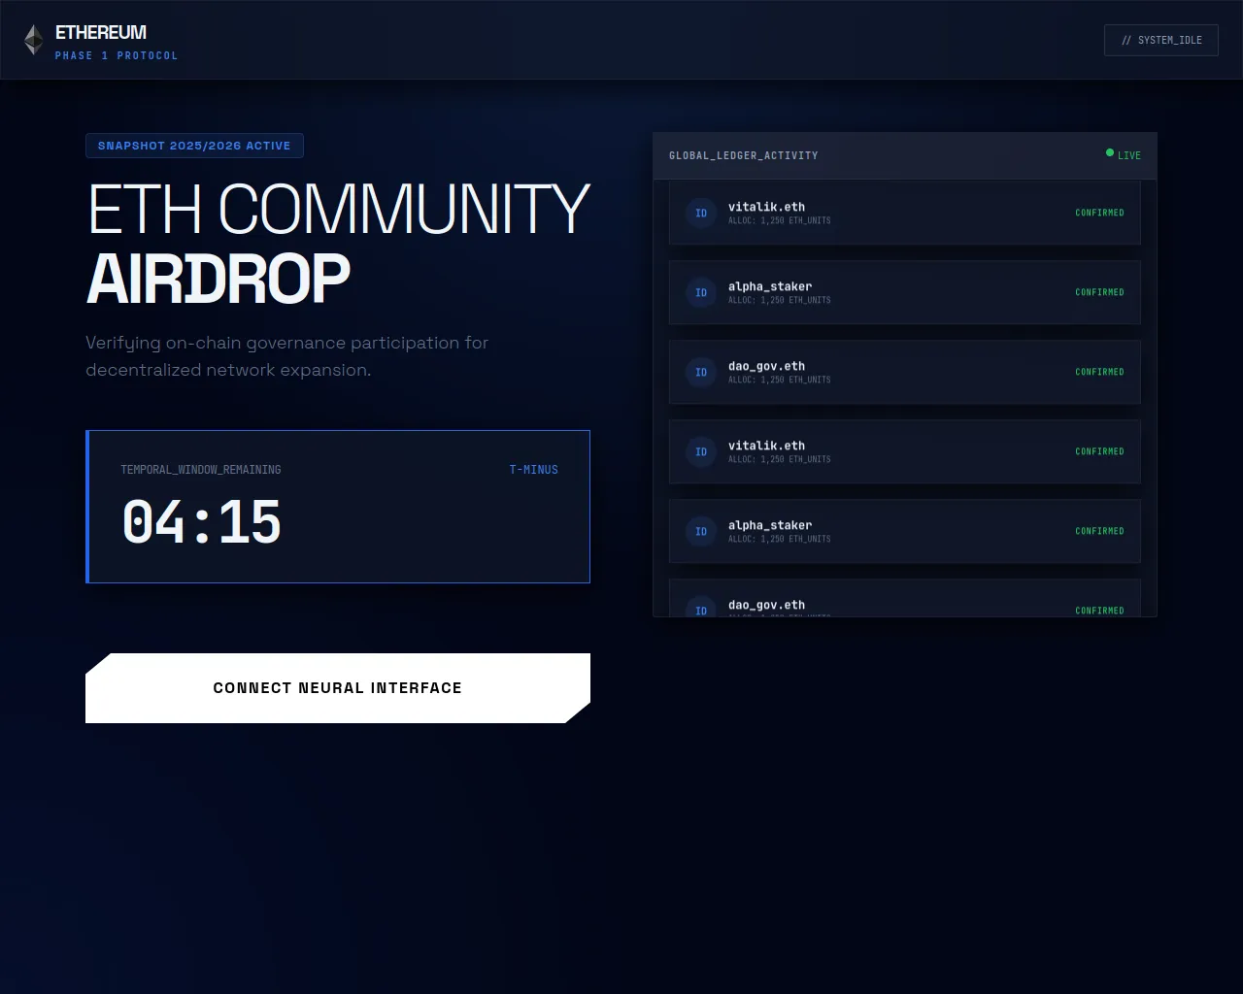Click the ETH COMMUNITY AIRDROP heading
Image resolution: width=1243 pixels, height=994 pixels.
point(338,244)
